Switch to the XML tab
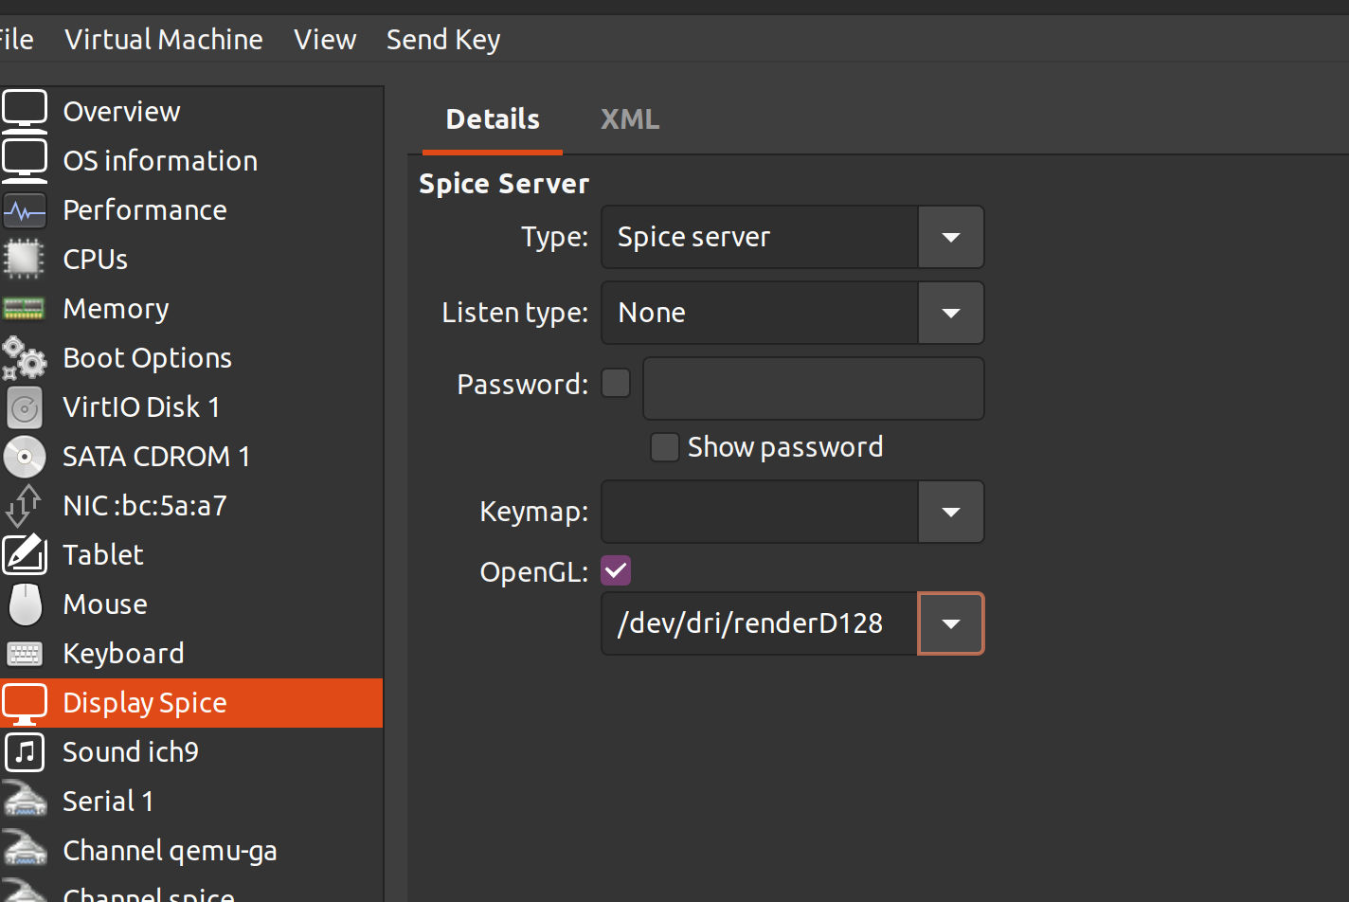Viewport: 1349px width, 902px height. point(629,119)
